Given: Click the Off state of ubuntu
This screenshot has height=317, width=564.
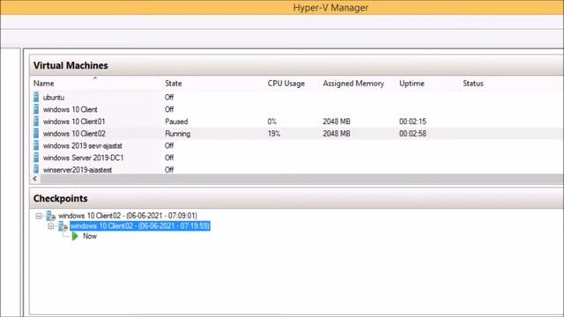Looking at the screenshot, I should click(169, 98).
